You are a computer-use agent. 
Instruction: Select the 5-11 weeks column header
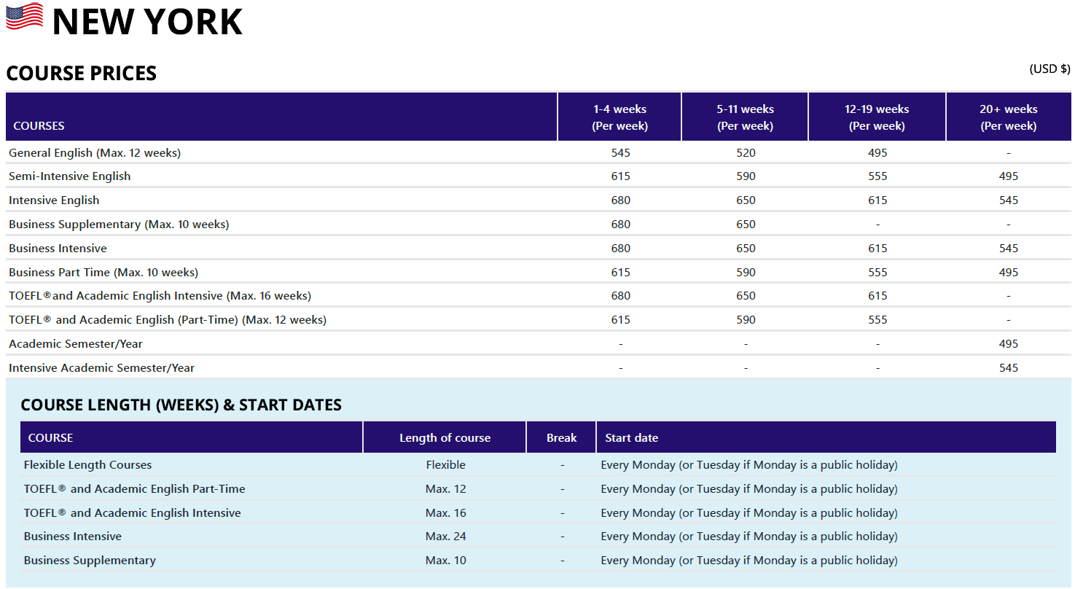click(x=745, y=117)
